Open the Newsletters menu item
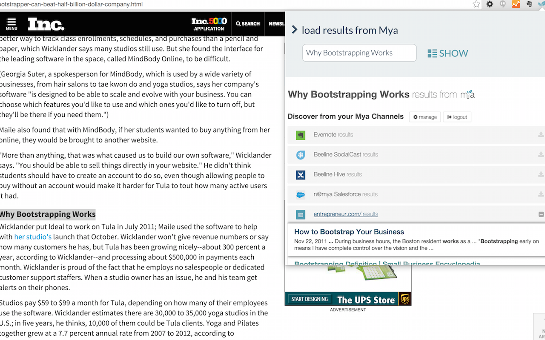 coord(277,24)
